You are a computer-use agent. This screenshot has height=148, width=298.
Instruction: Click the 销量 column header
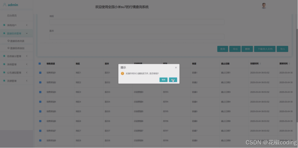pos(194,64)
